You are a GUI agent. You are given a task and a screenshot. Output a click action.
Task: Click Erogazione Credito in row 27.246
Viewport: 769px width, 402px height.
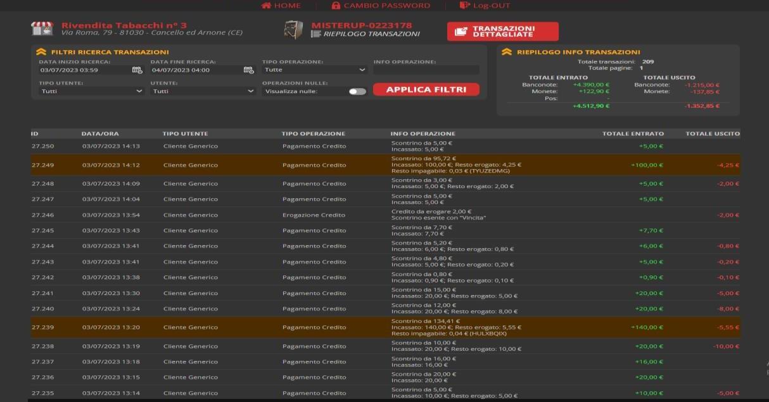pos(314,215)
